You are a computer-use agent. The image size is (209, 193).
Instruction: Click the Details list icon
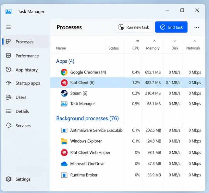coord(8,111)
